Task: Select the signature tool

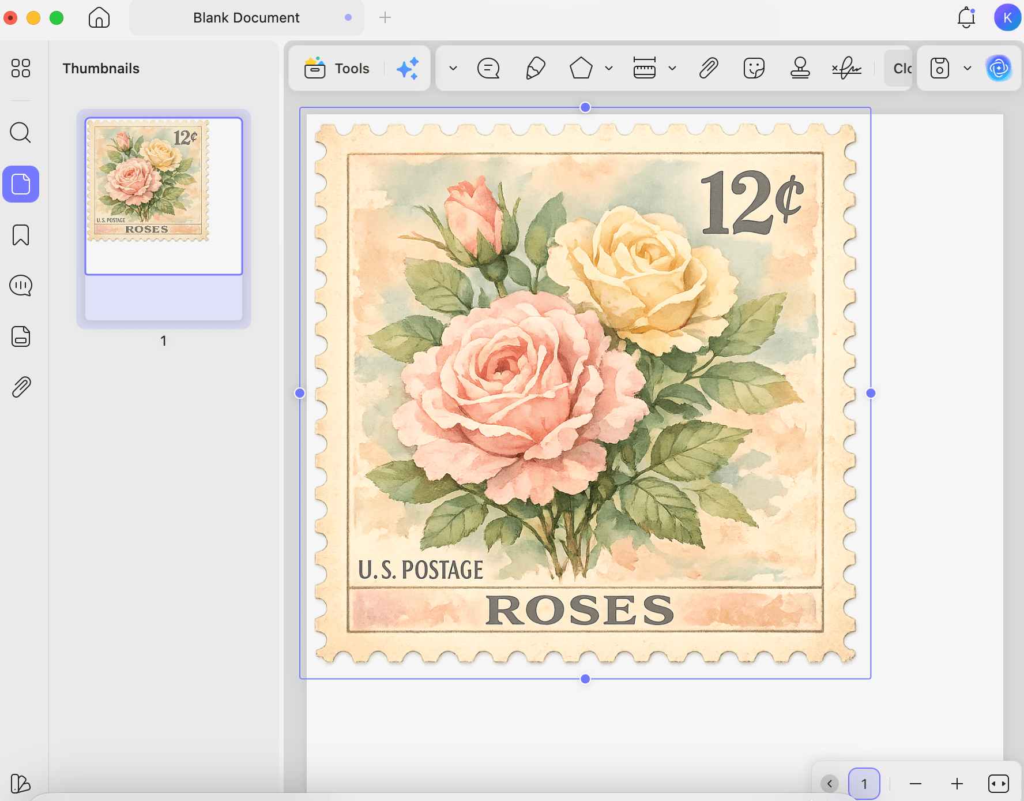Action: (x=846, y=69)
